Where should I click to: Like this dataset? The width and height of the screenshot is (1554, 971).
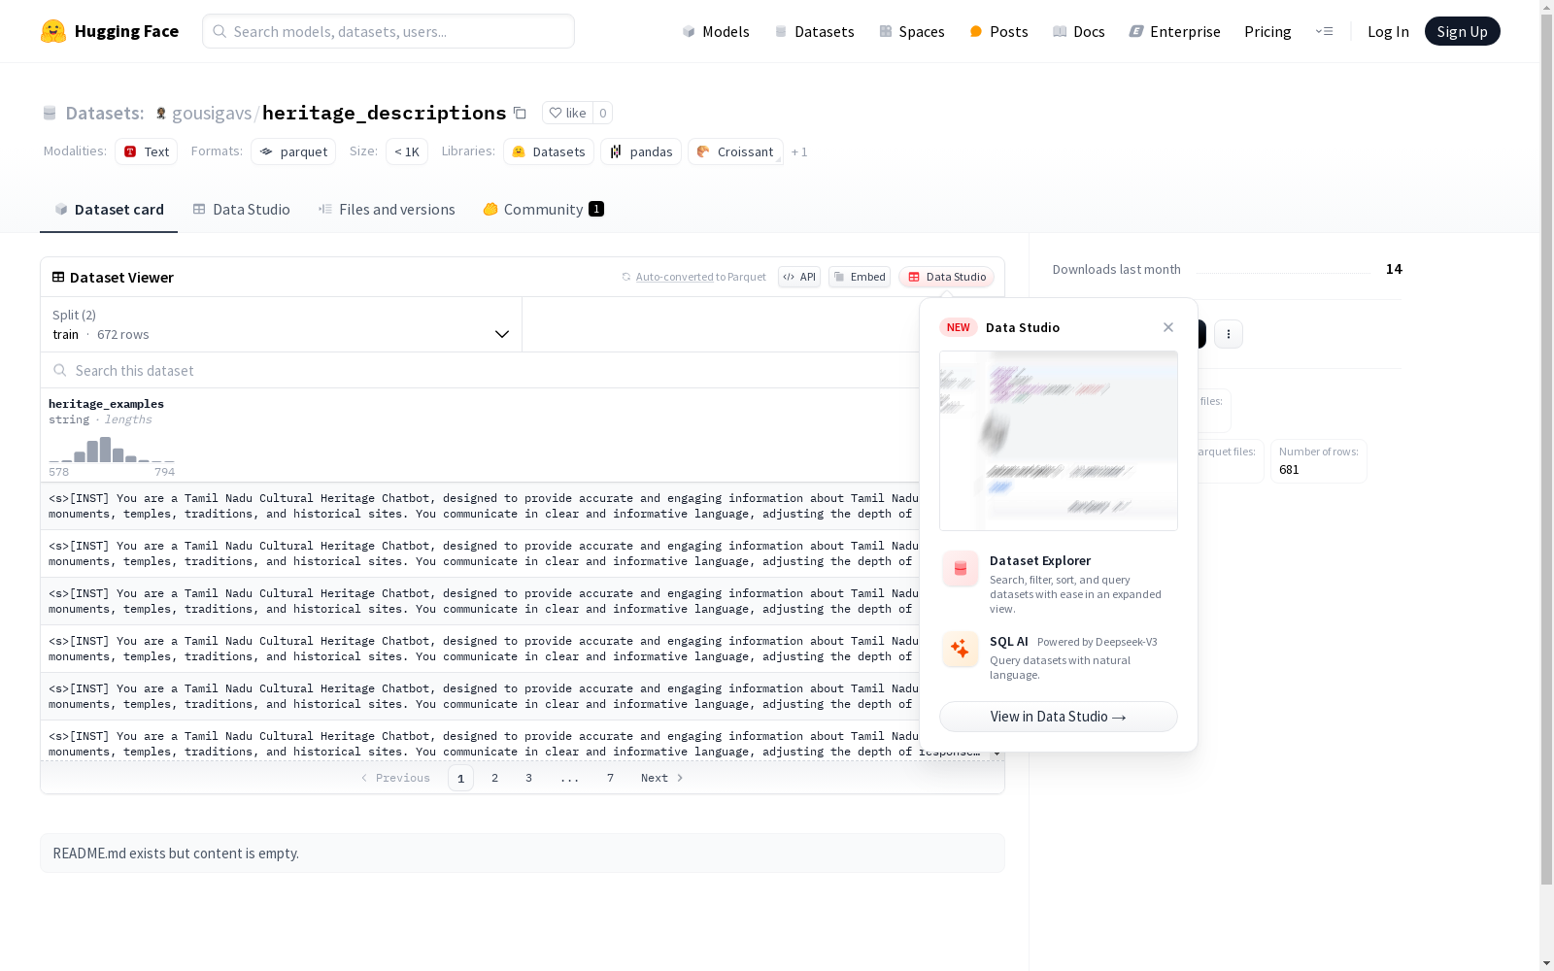[x=567, y=113]
